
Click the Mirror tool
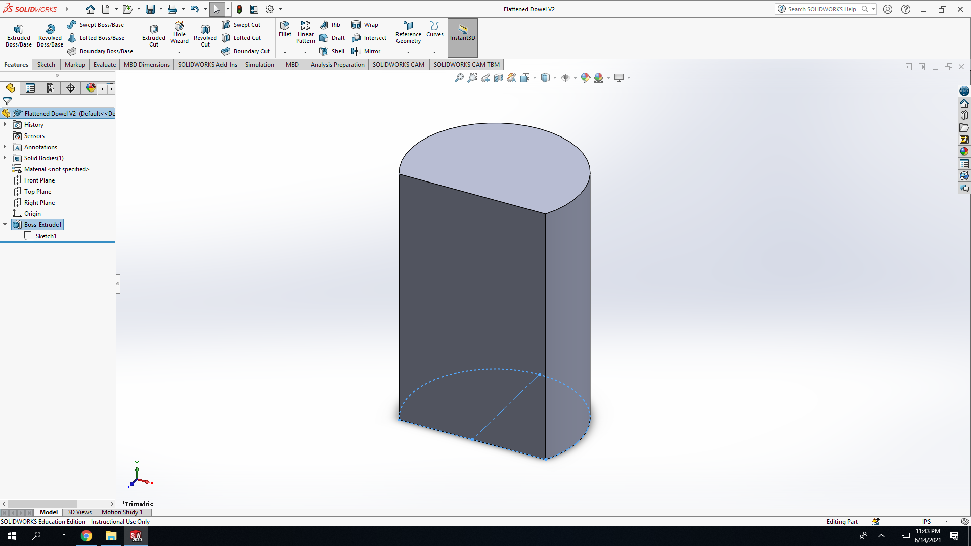(366, 51)
